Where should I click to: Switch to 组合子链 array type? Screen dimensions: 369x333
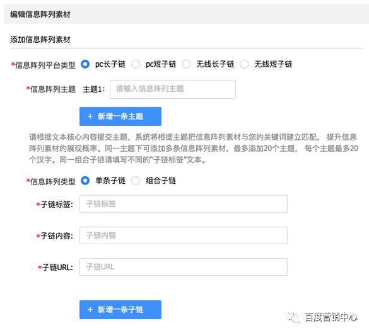click(136, 181)
